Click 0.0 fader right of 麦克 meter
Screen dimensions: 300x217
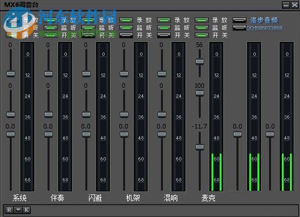237,134
